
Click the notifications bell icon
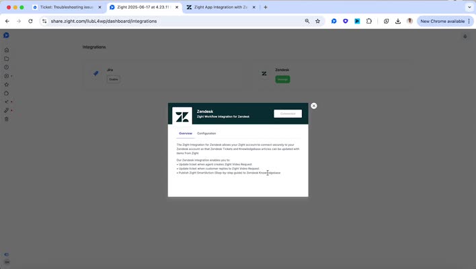[465, 36]
